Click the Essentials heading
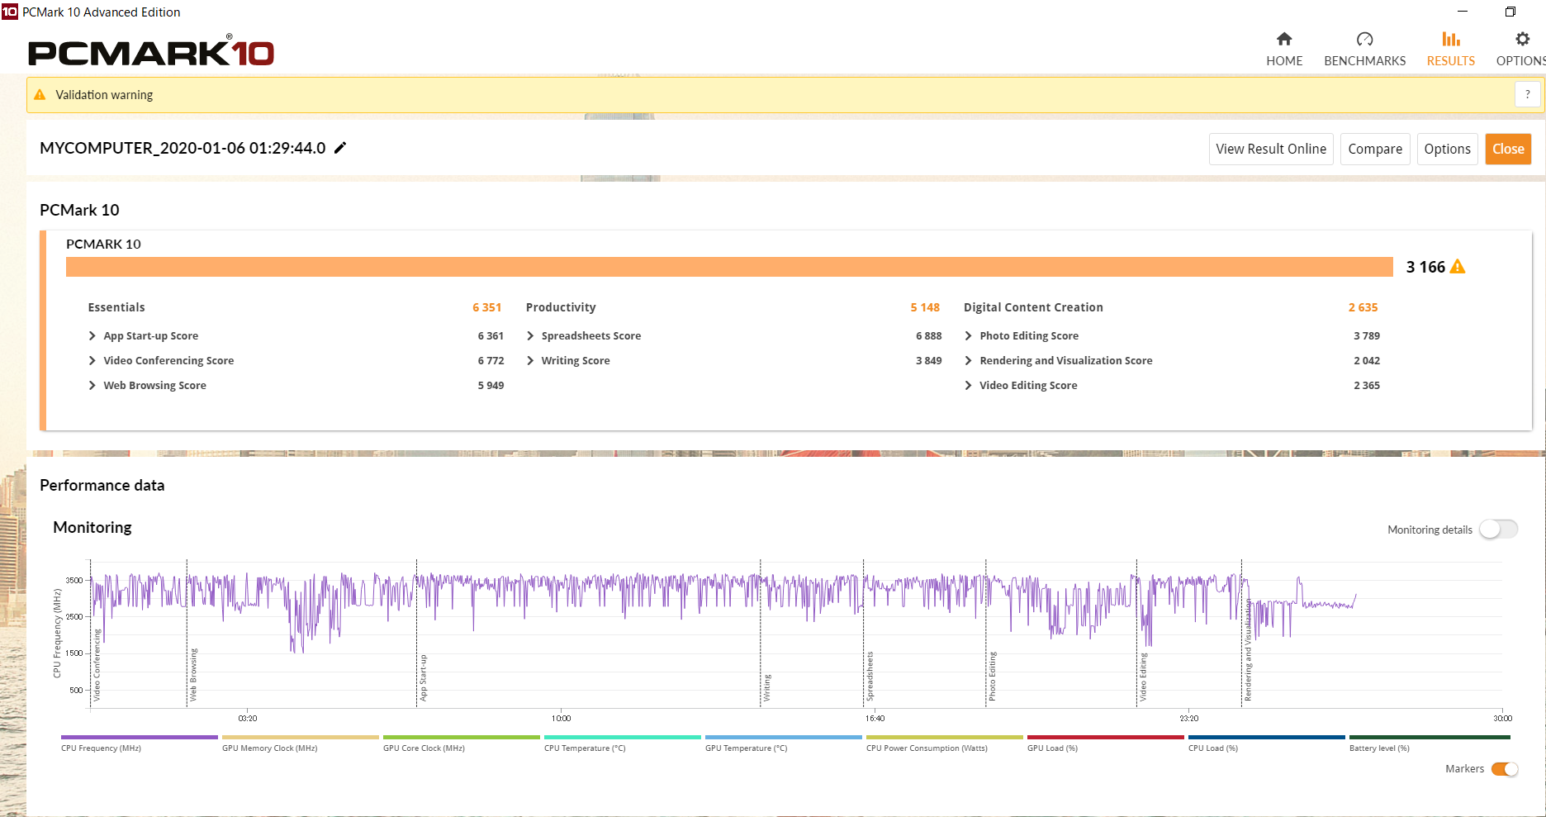Screen dimensions: 1546x817 (116, 307)
